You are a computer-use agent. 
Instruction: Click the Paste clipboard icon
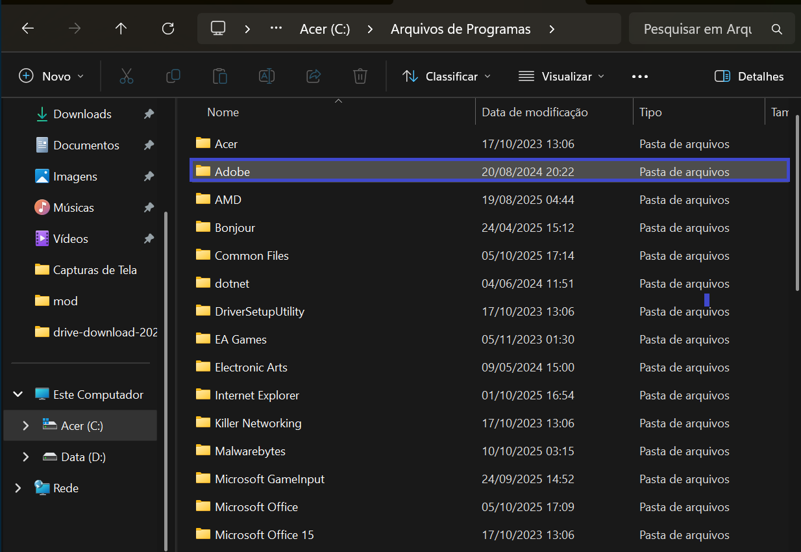220,77
